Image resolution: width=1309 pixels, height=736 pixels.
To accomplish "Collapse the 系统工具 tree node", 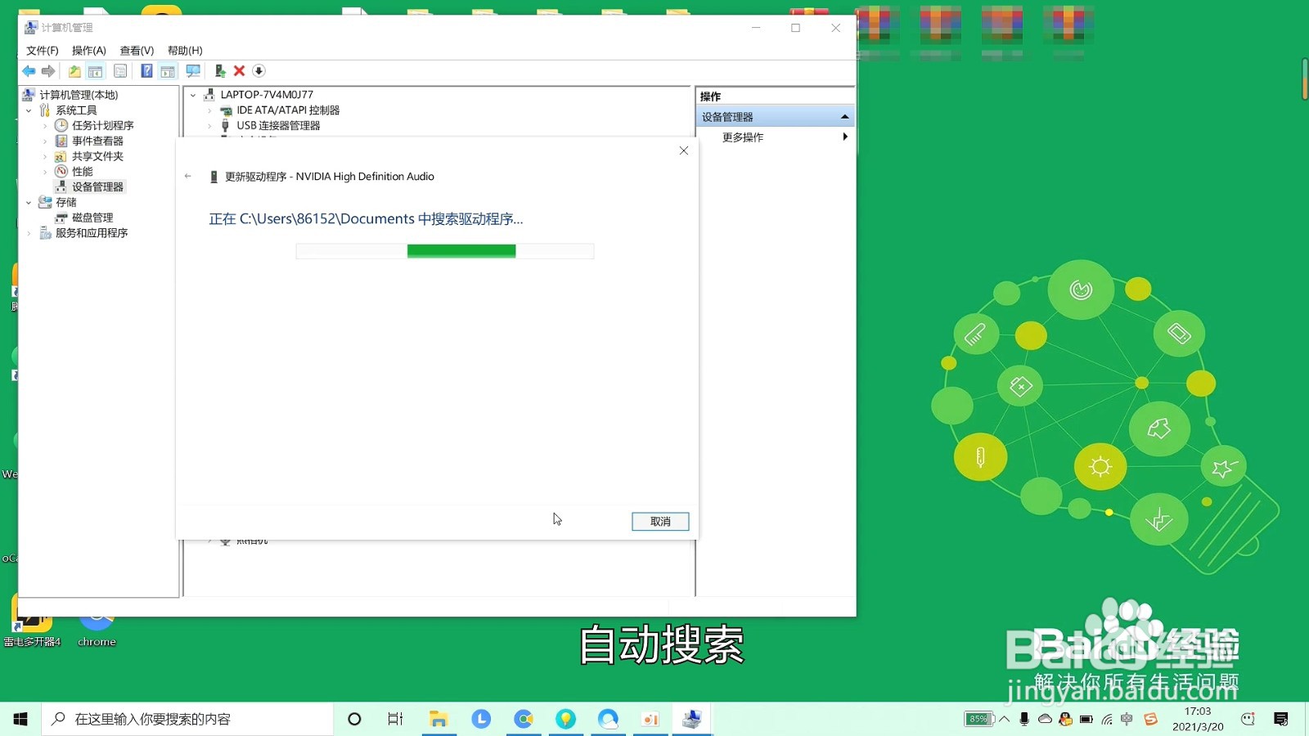I will [29, 110].
